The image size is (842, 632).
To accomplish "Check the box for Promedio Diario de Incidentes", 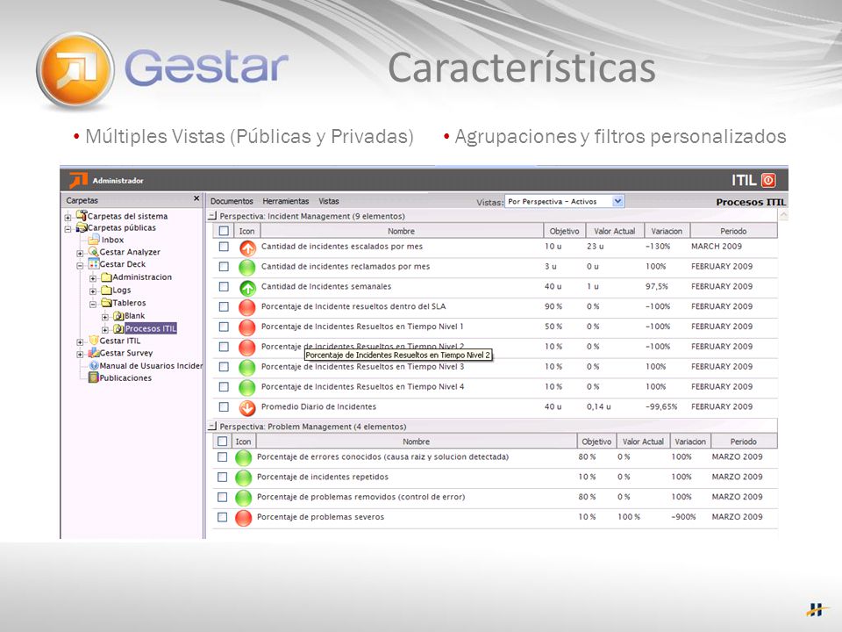I will tap(224, 407).
